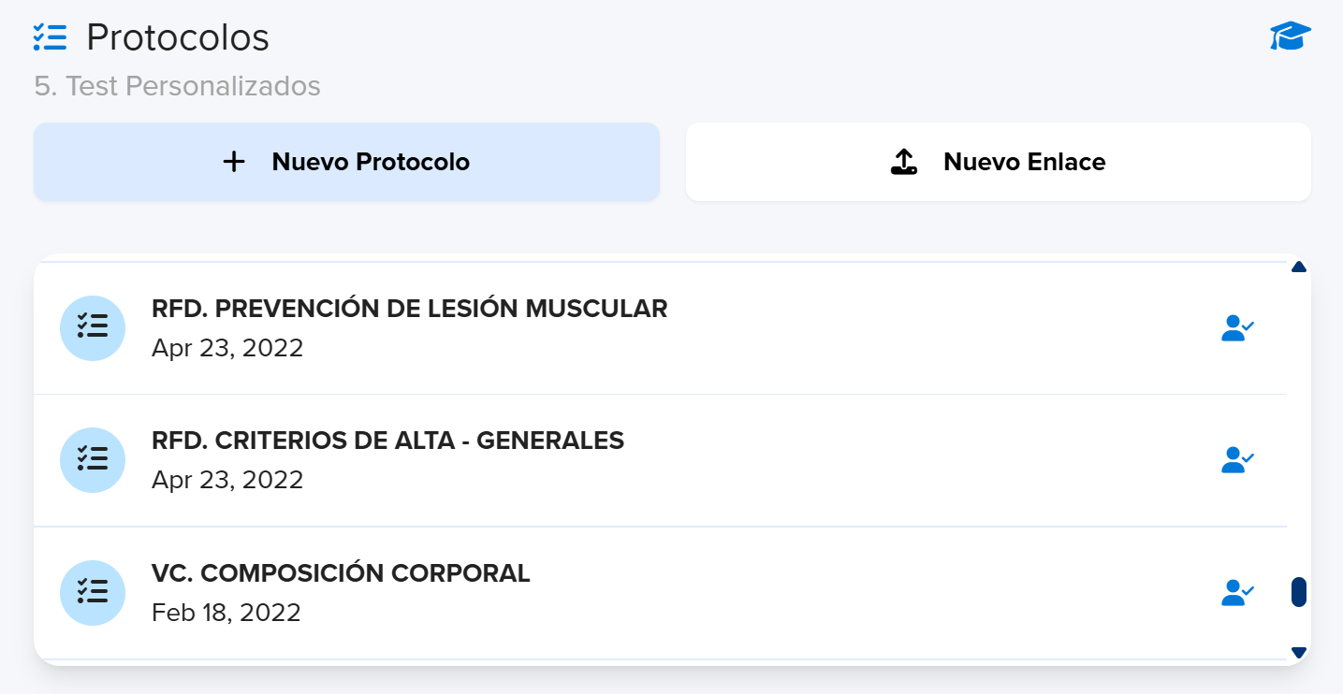Image resolution: width=1343 pixels, height=694 pixels.
Task: Click the protocol list scrollbar thumb
Action: tap(1298, 592)
